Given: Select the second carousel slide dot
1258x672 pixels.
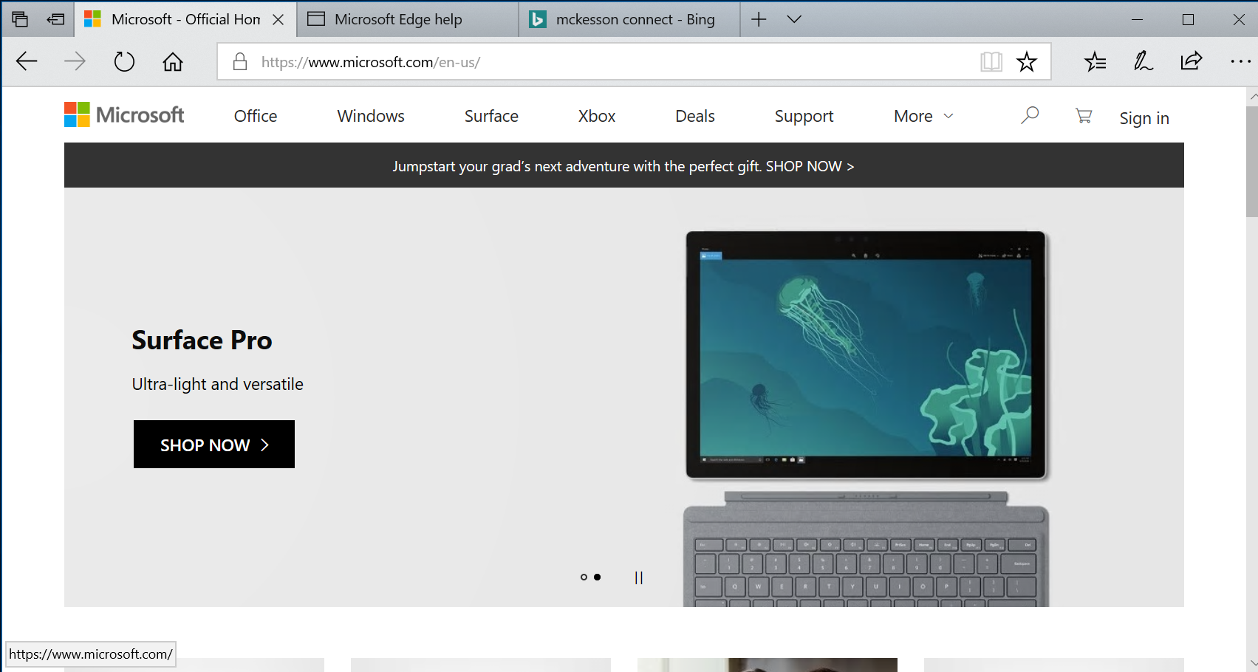Looking at the screenshot, I should tap(598, 577).
